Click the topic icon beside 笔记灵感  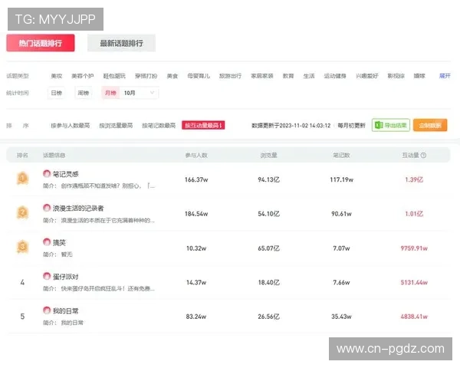(x=47, y=174)
